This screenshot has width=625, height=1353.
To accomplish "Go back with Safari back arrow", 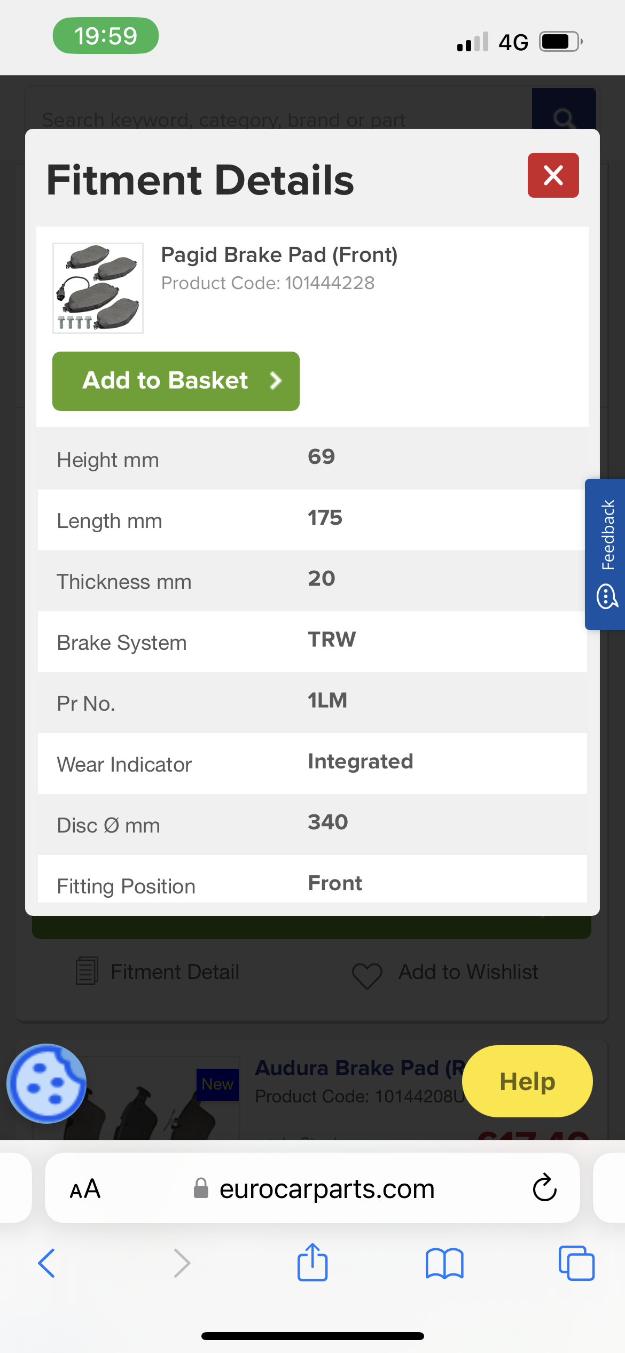I will pyautogui.click(x=47, y=1263).
